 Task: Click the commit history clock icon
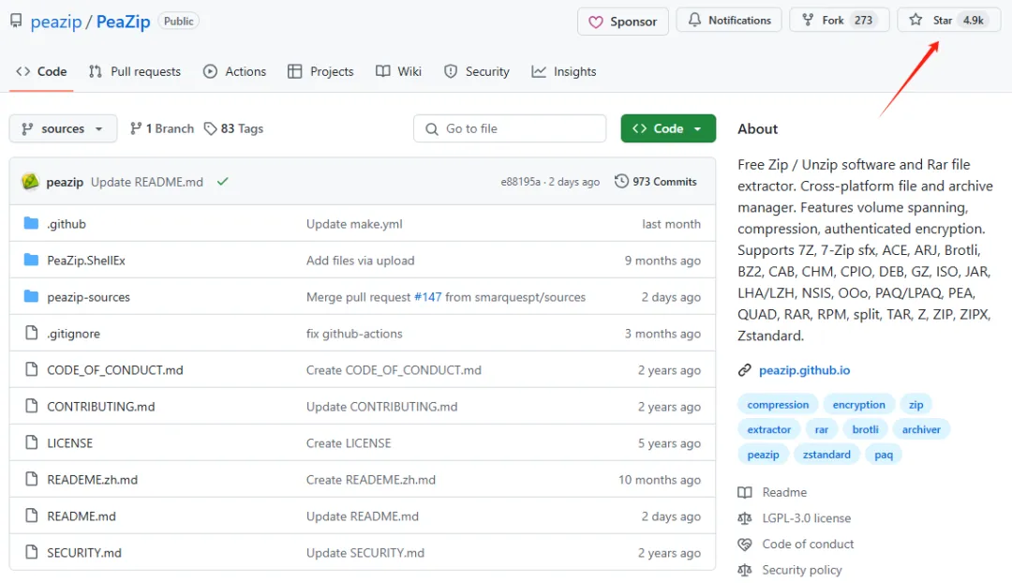click(x=621, y=181)
